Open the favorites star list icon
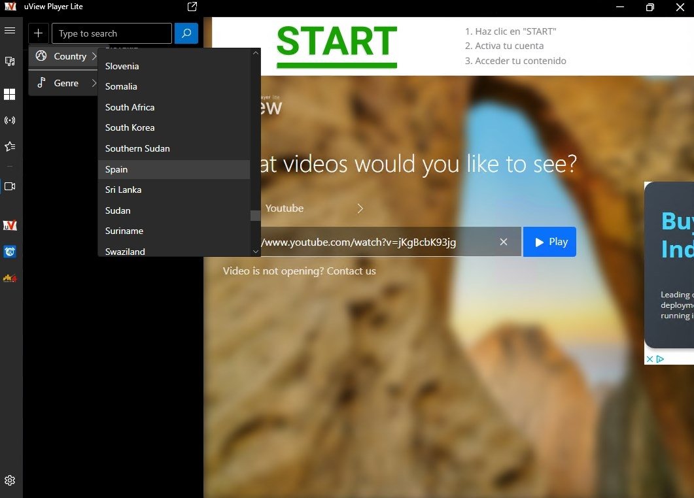 [10, 146]
